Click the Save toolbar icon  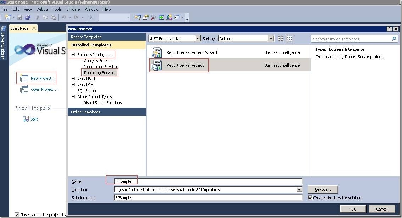point(20,17)
